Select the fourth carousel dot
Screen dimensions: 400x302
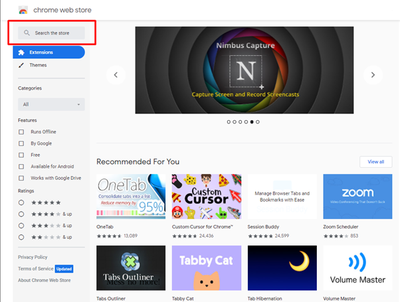point(246,122)
